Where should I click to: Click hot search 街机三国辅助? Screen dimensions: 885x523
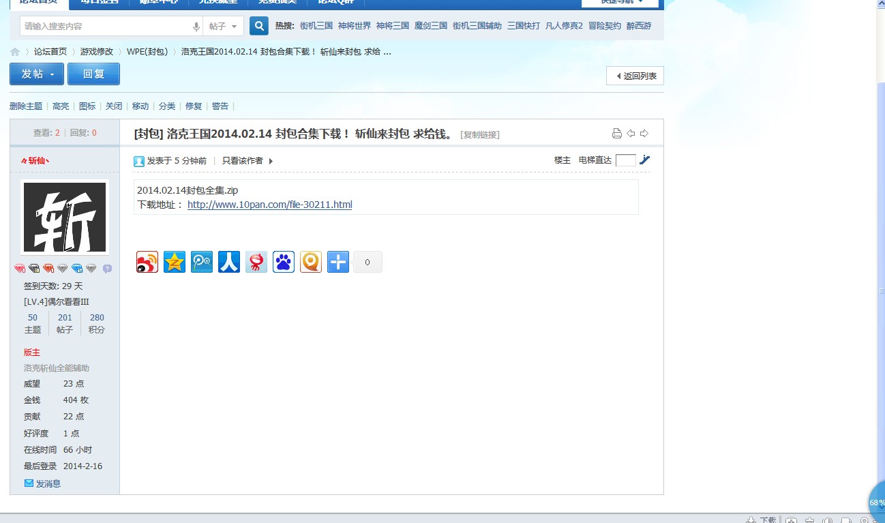(x=477, y=26)
